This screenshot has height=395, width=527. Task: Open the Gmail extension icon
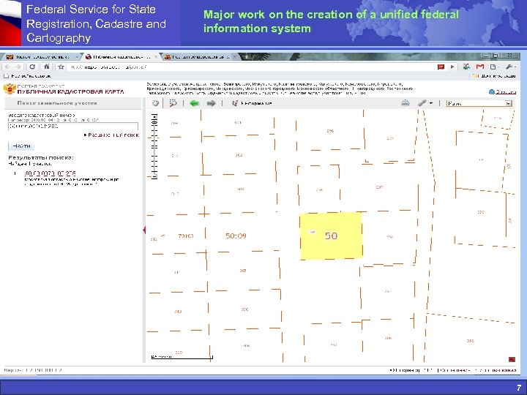[480, 67]
